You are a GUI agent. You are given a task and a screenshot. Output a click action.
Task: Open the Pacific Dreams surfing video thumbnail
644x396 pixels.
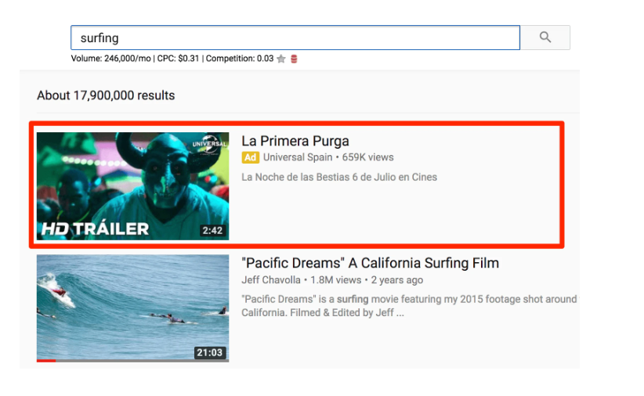click(132, 308)
